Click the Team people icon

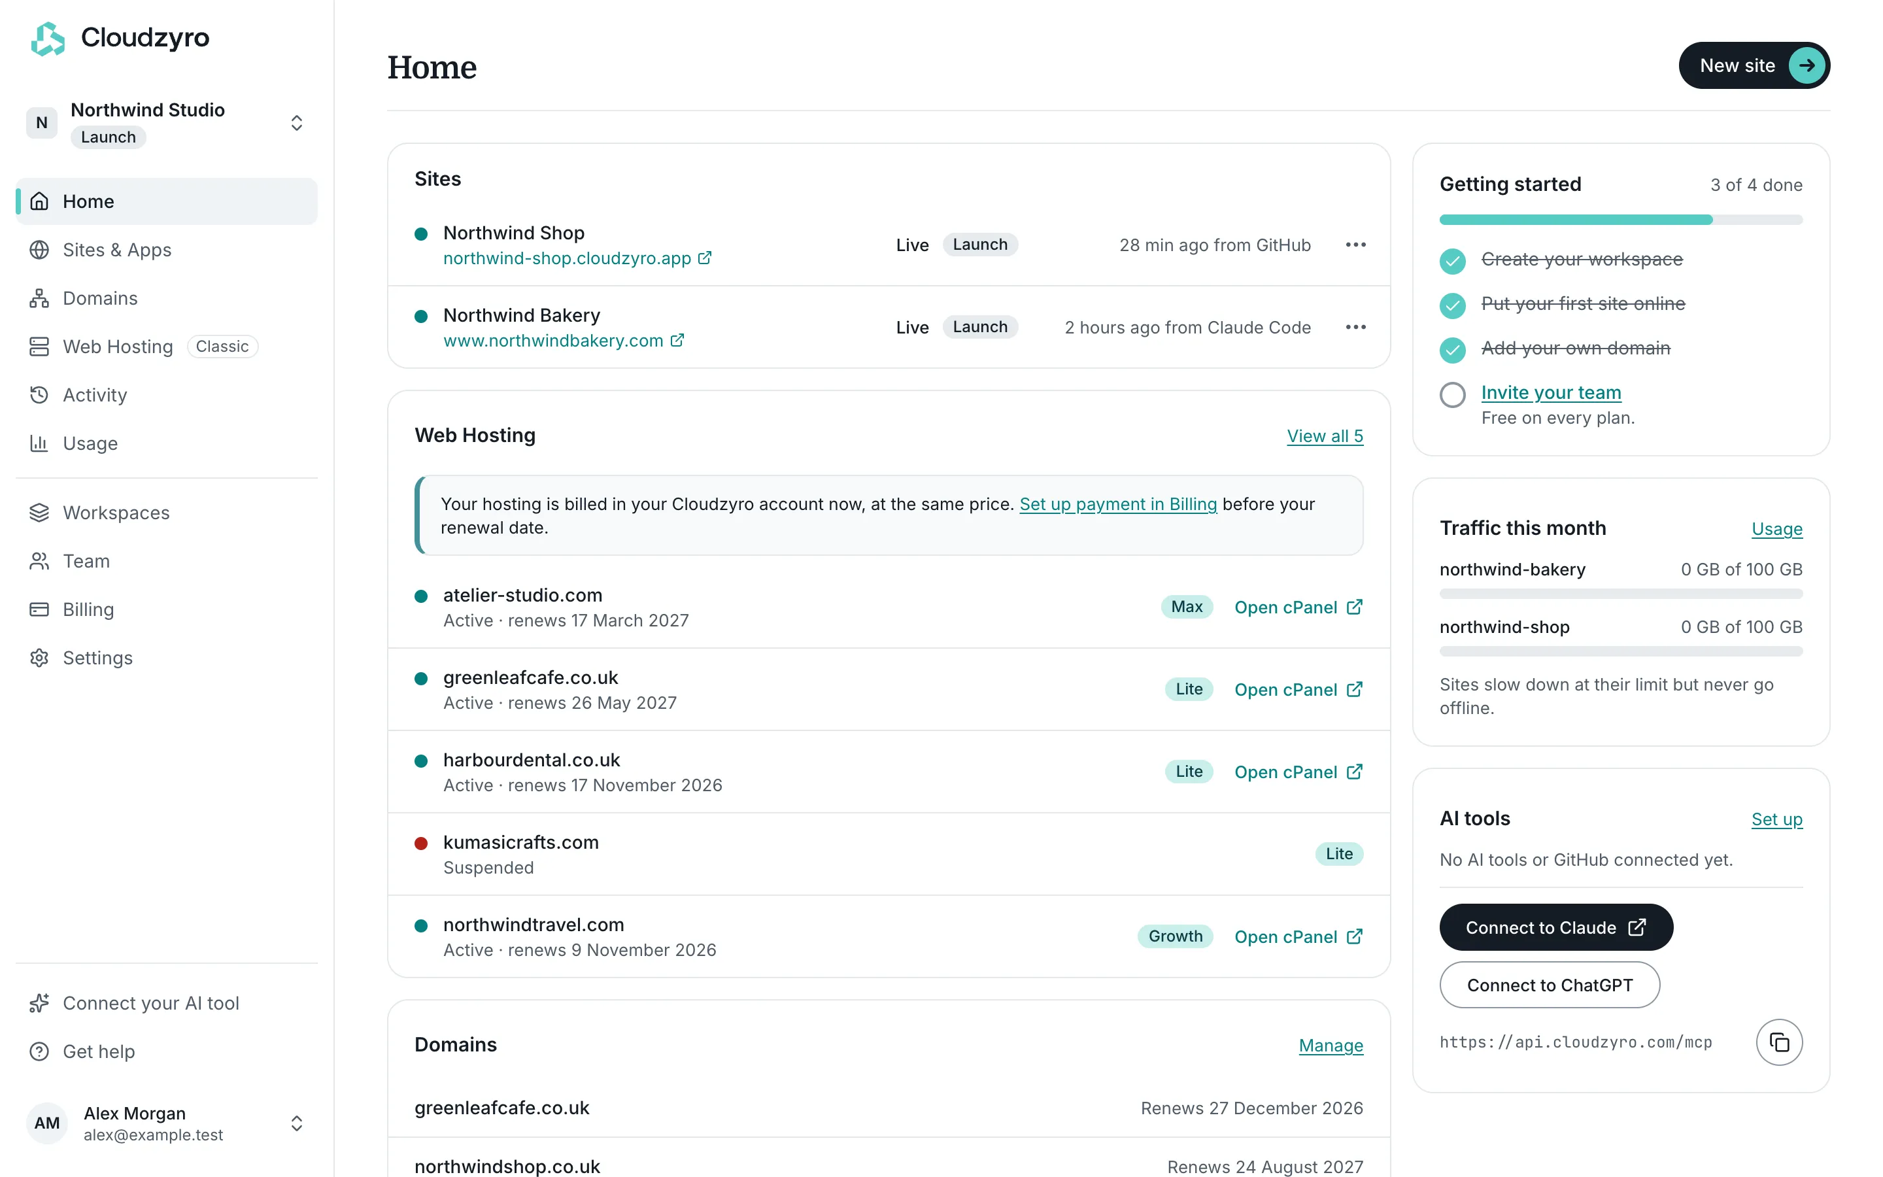pyautogui.click(x=40, y=560)
